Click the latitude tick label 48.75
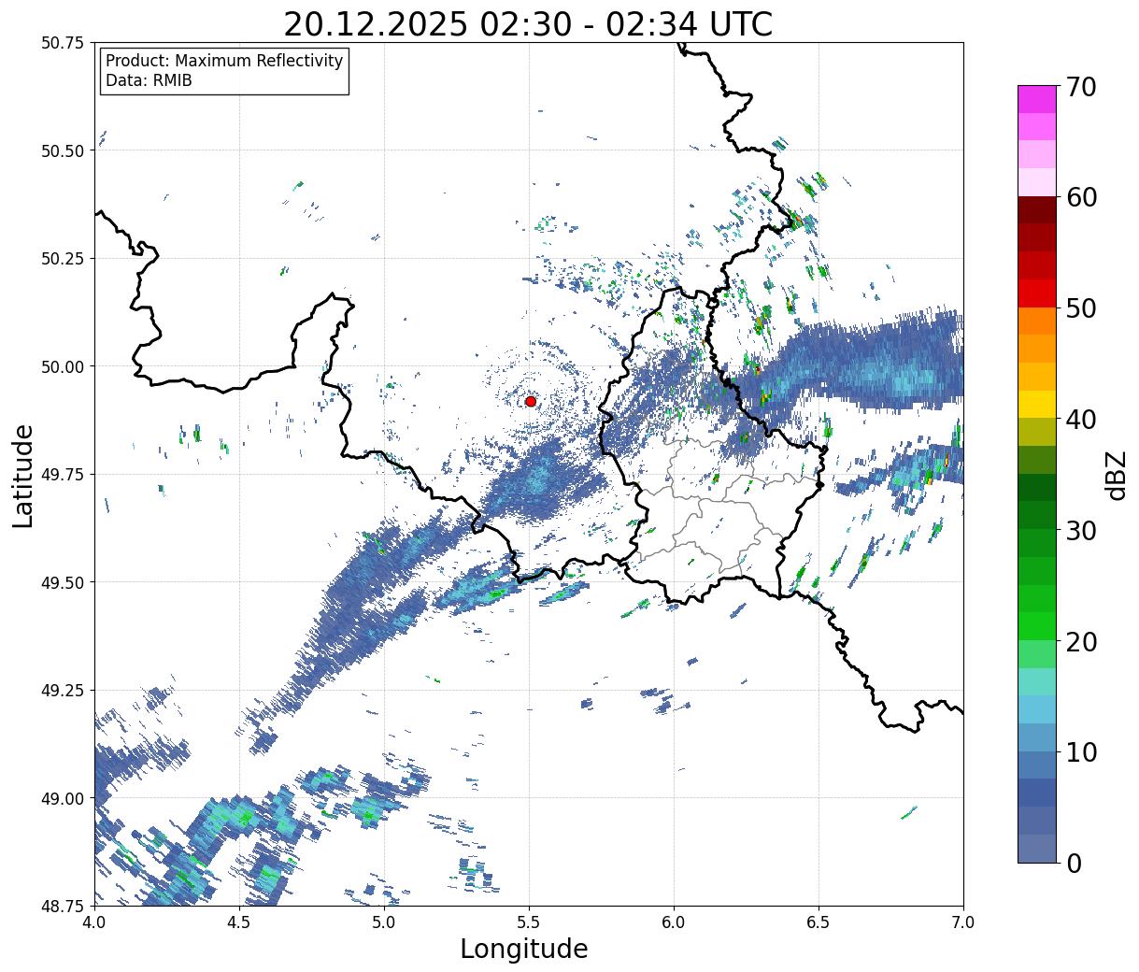The image size is (1139, 972). click(63, 907)
